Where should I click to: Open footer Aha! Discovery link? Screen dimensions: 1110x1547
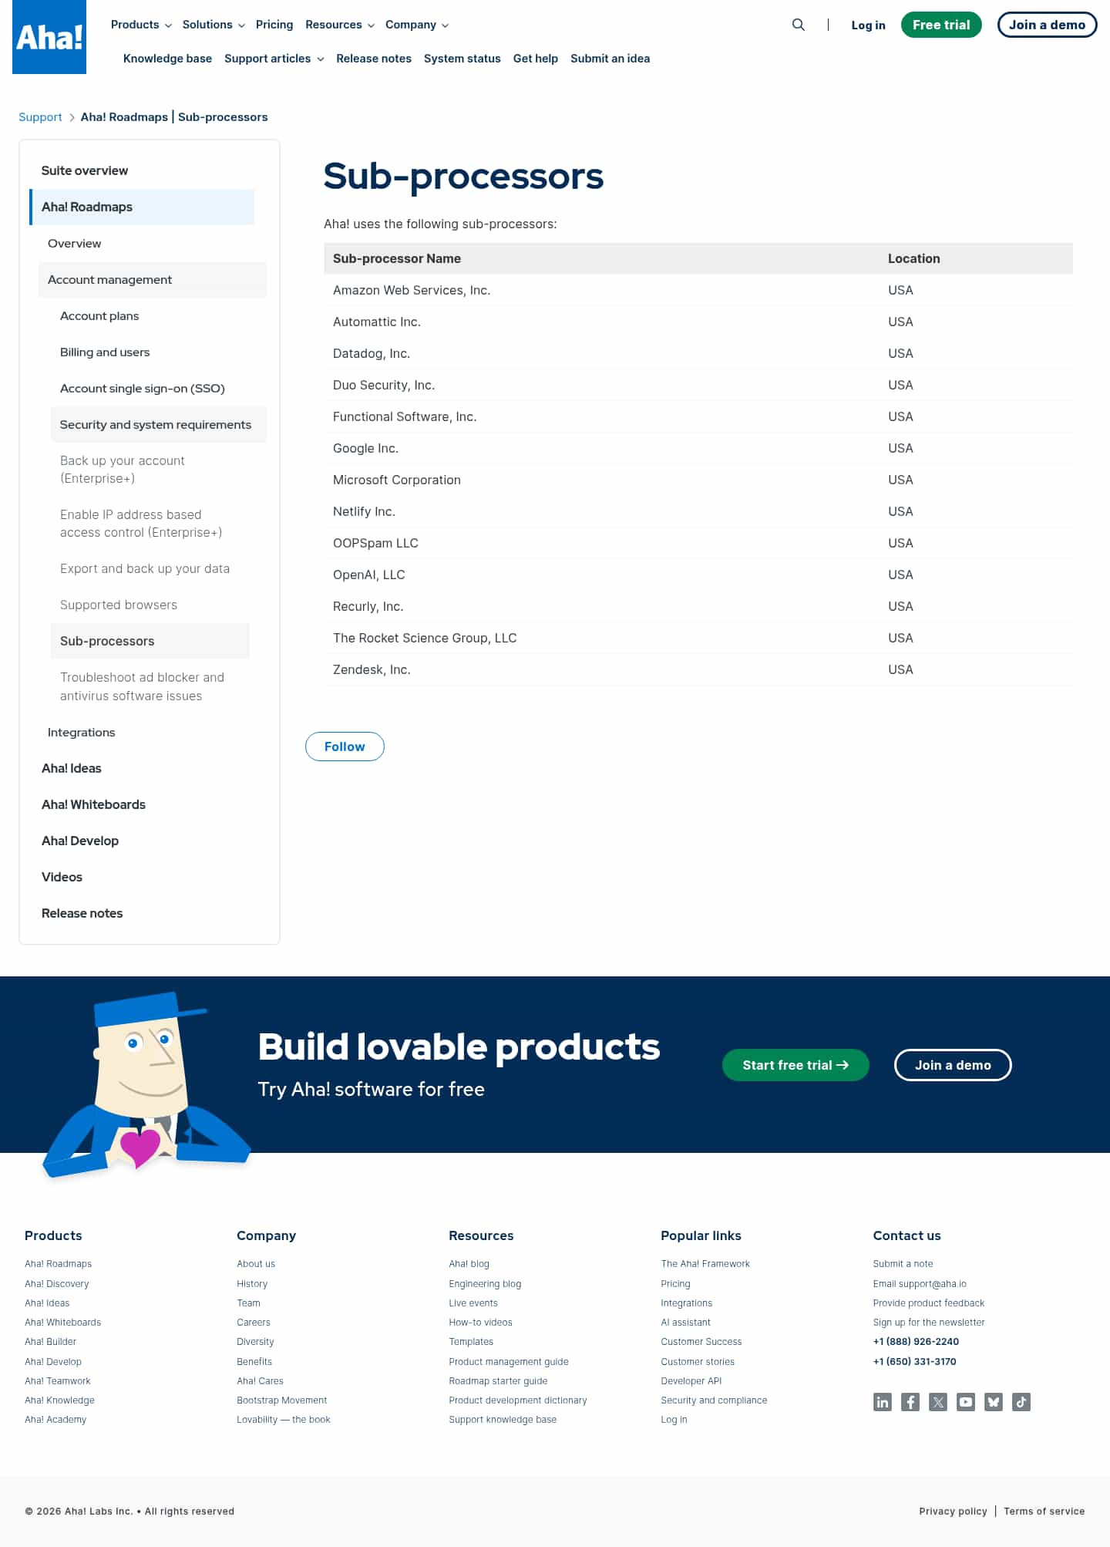(57, 1284)
